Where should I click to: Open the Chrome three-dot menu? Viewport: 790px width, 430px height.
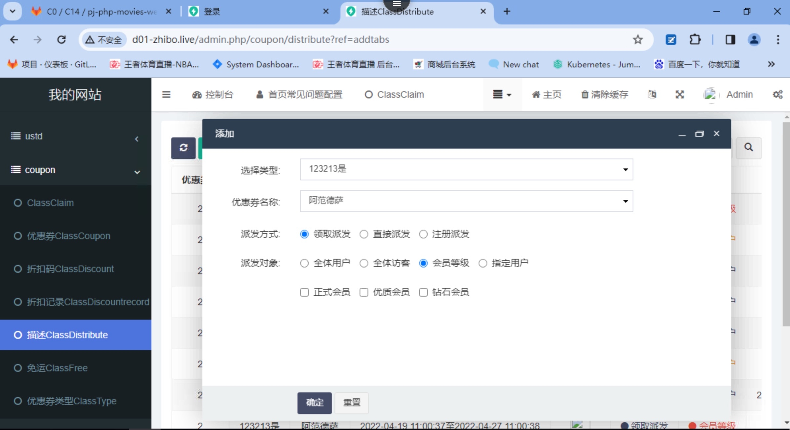(778, 40)
